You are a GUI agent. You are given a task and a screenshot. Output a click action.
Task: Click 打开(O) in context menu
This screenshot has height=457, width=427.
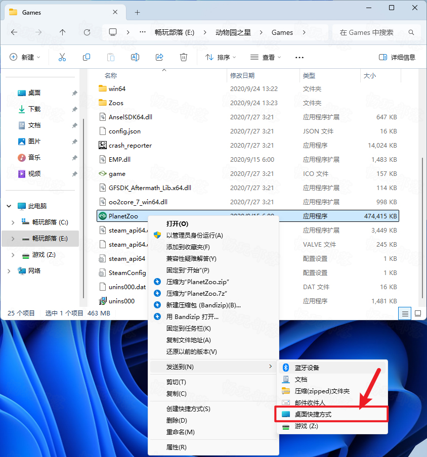click(213, 224)
